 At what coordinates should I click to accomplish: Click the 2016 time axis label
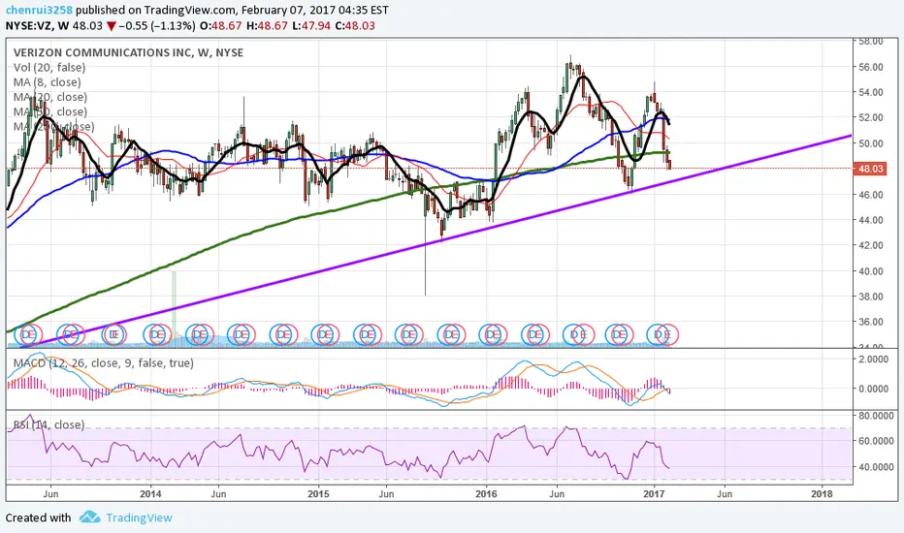[486, 494]
